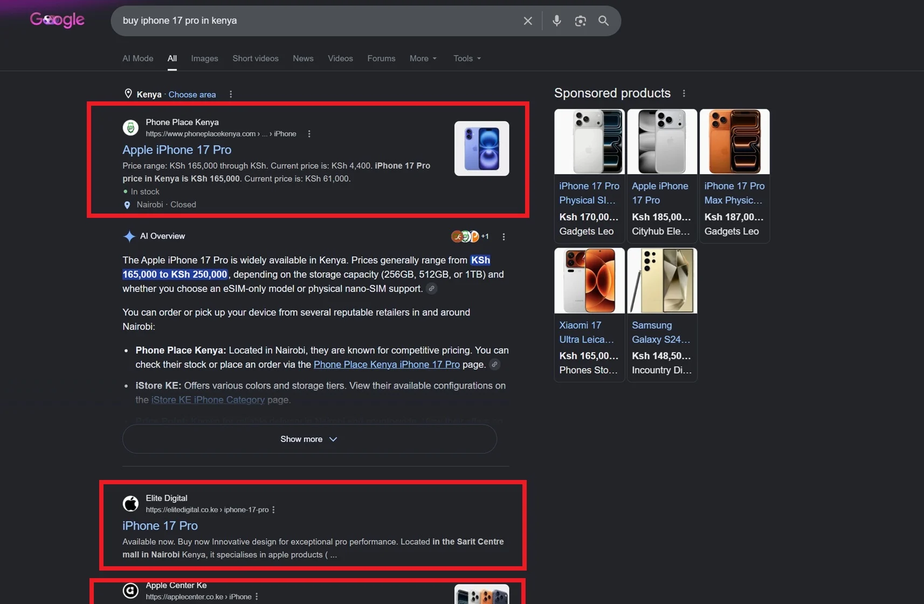Click applecenter.co.ke URL breadcrumb
924x604 pixels.
pos(199,596)
